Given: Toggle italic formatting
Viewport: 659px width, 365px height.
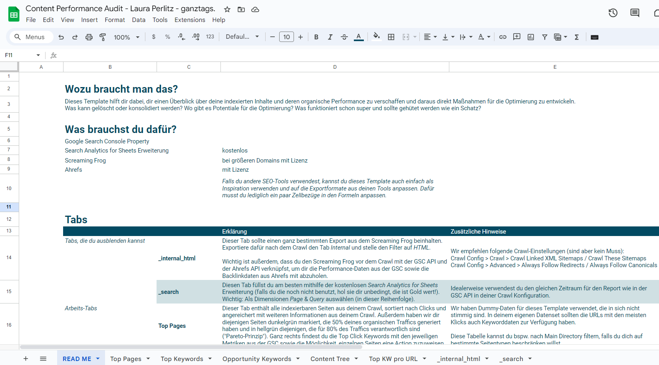Looking at the screenshot, I should (330, 37).
